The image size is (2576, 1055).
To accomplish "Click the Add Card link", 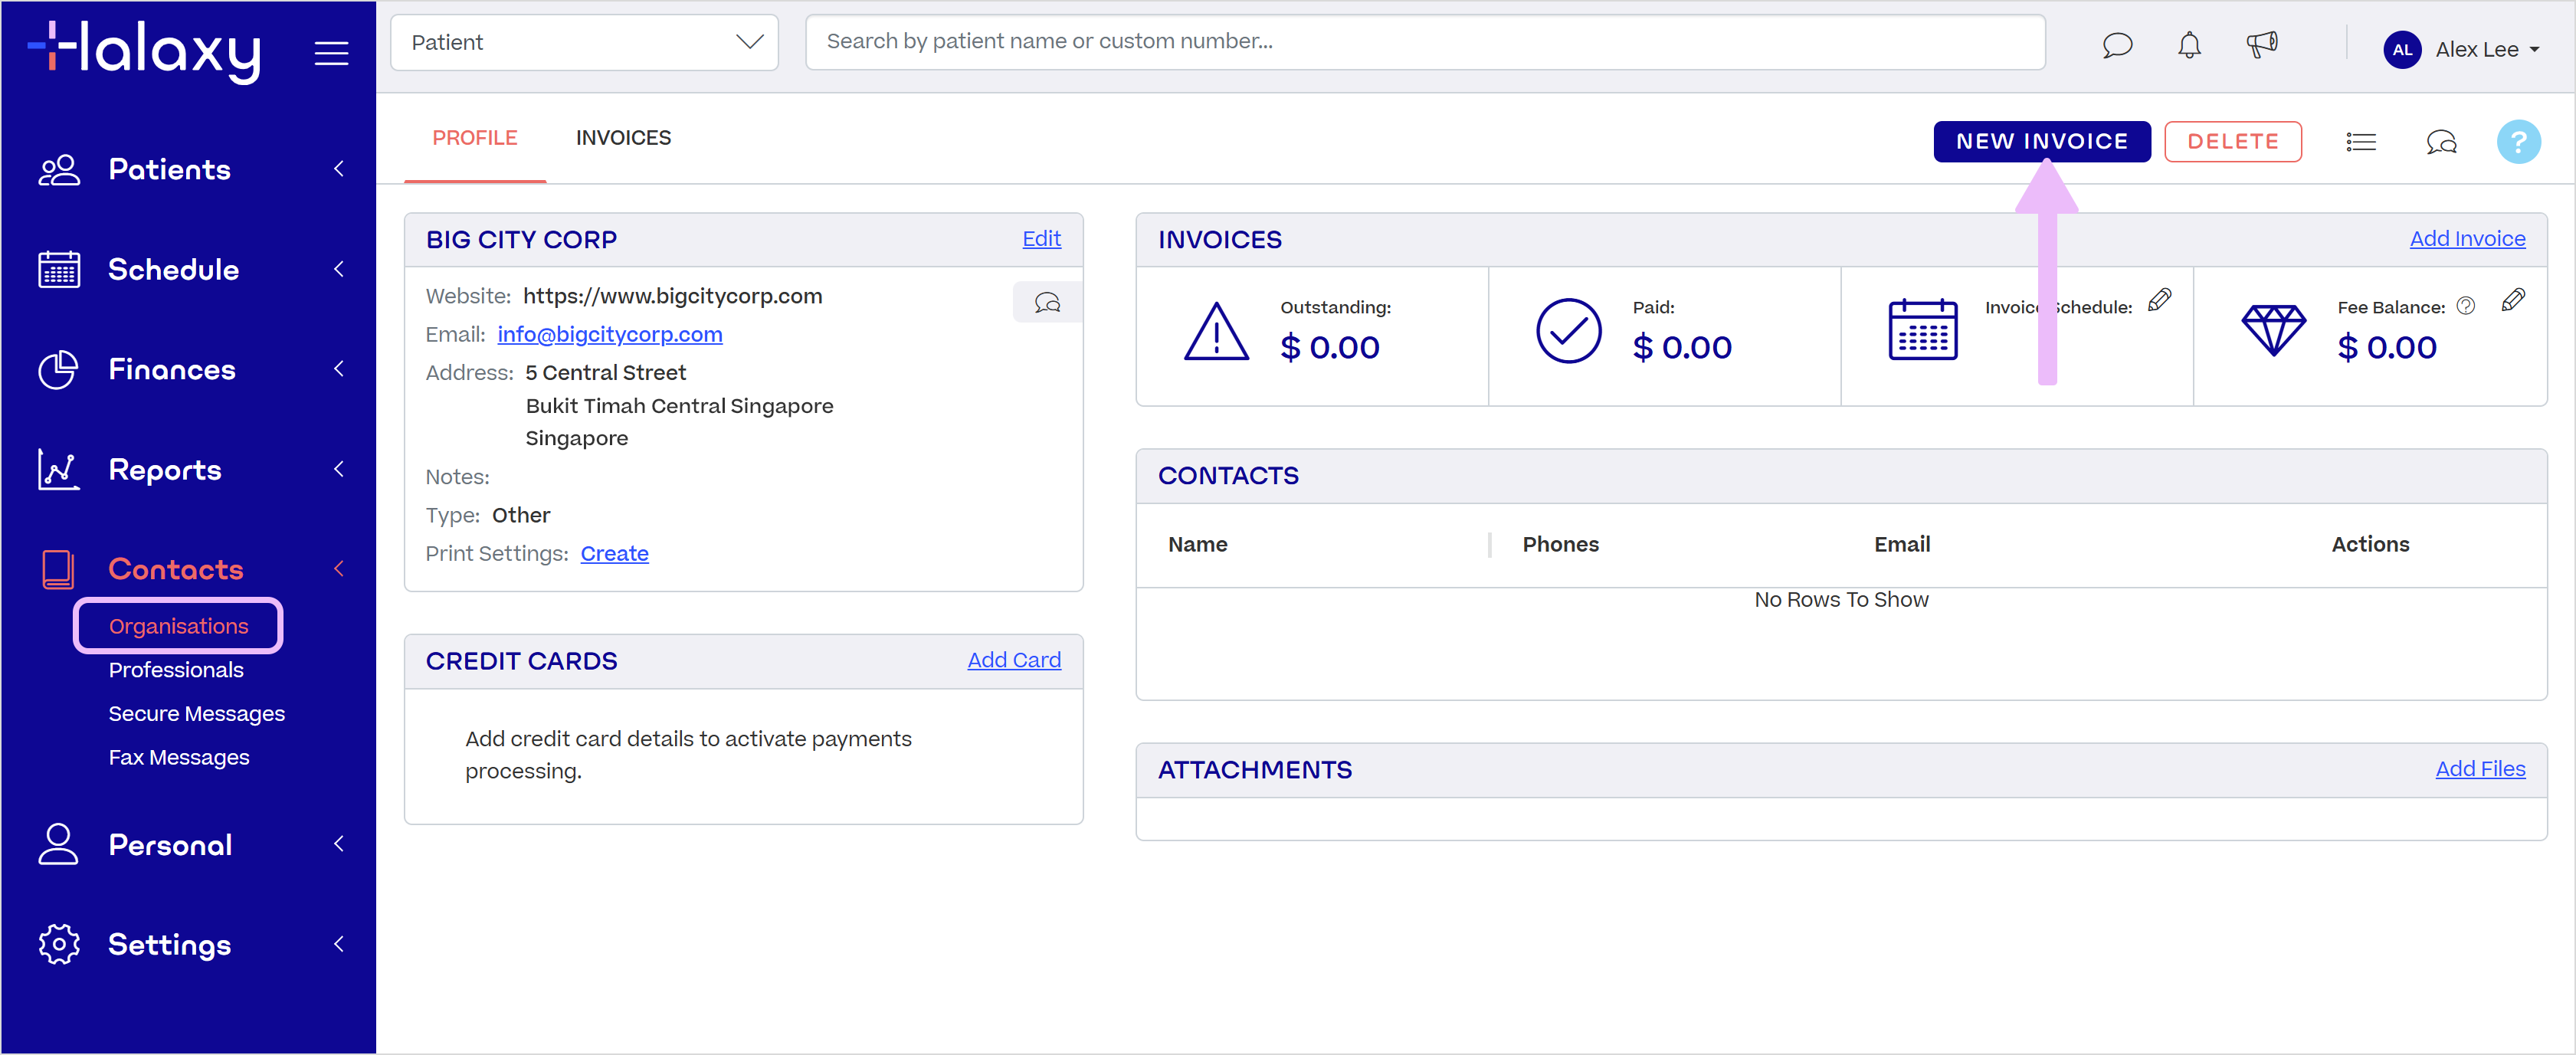I will (1014, 660).
